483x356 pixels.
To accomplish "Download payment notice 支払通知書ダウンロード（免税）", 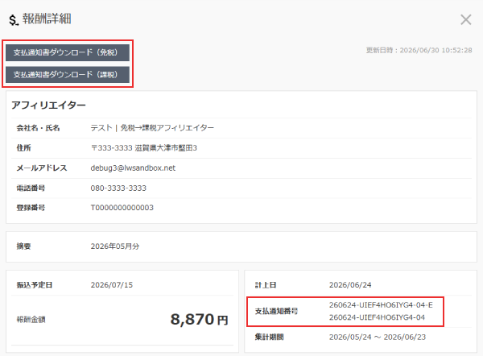I will point(68,52).
